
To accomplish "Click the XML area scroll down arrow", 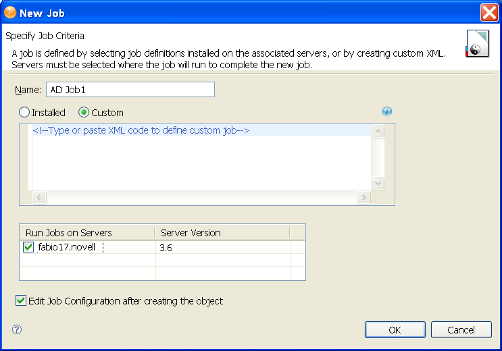I will (x=378, y=183).
